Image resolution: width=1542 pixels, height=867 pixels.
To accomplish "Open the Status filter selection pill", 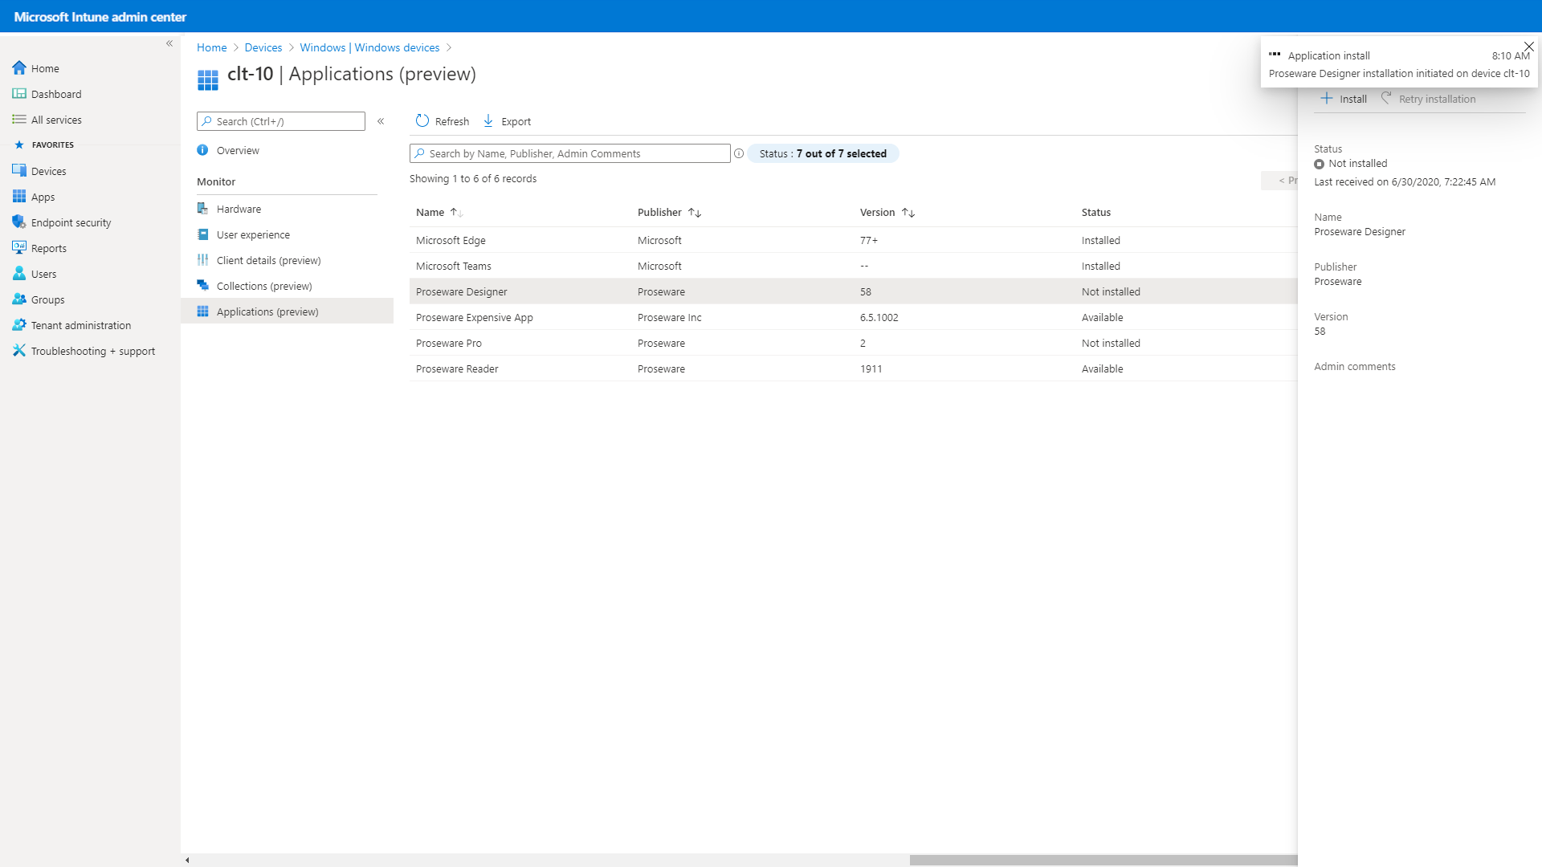I will [822, 153].
